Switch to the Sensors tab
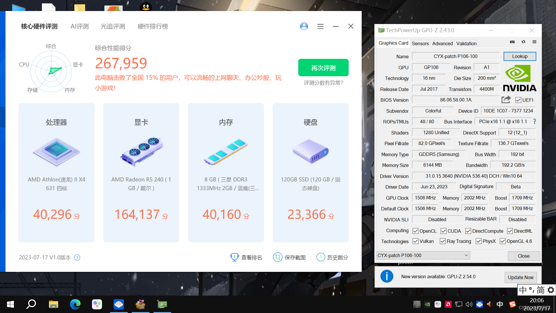The image size is (556, 313). (420, 43)
